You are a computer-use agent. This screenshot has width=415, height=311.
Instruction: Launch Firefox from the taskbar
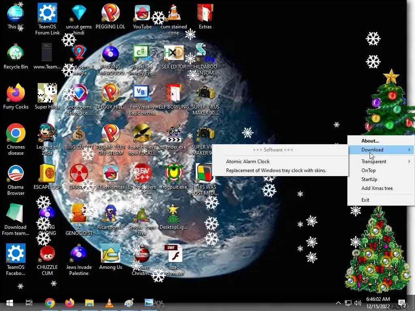click(x=70, y=302)
